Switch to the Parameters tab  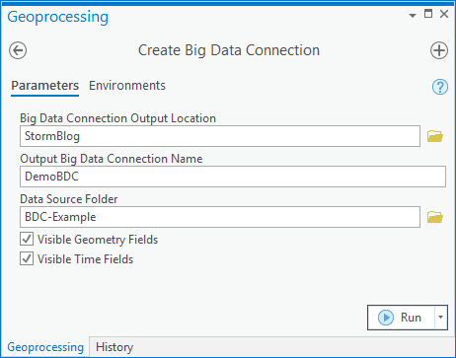coord(44,86)
